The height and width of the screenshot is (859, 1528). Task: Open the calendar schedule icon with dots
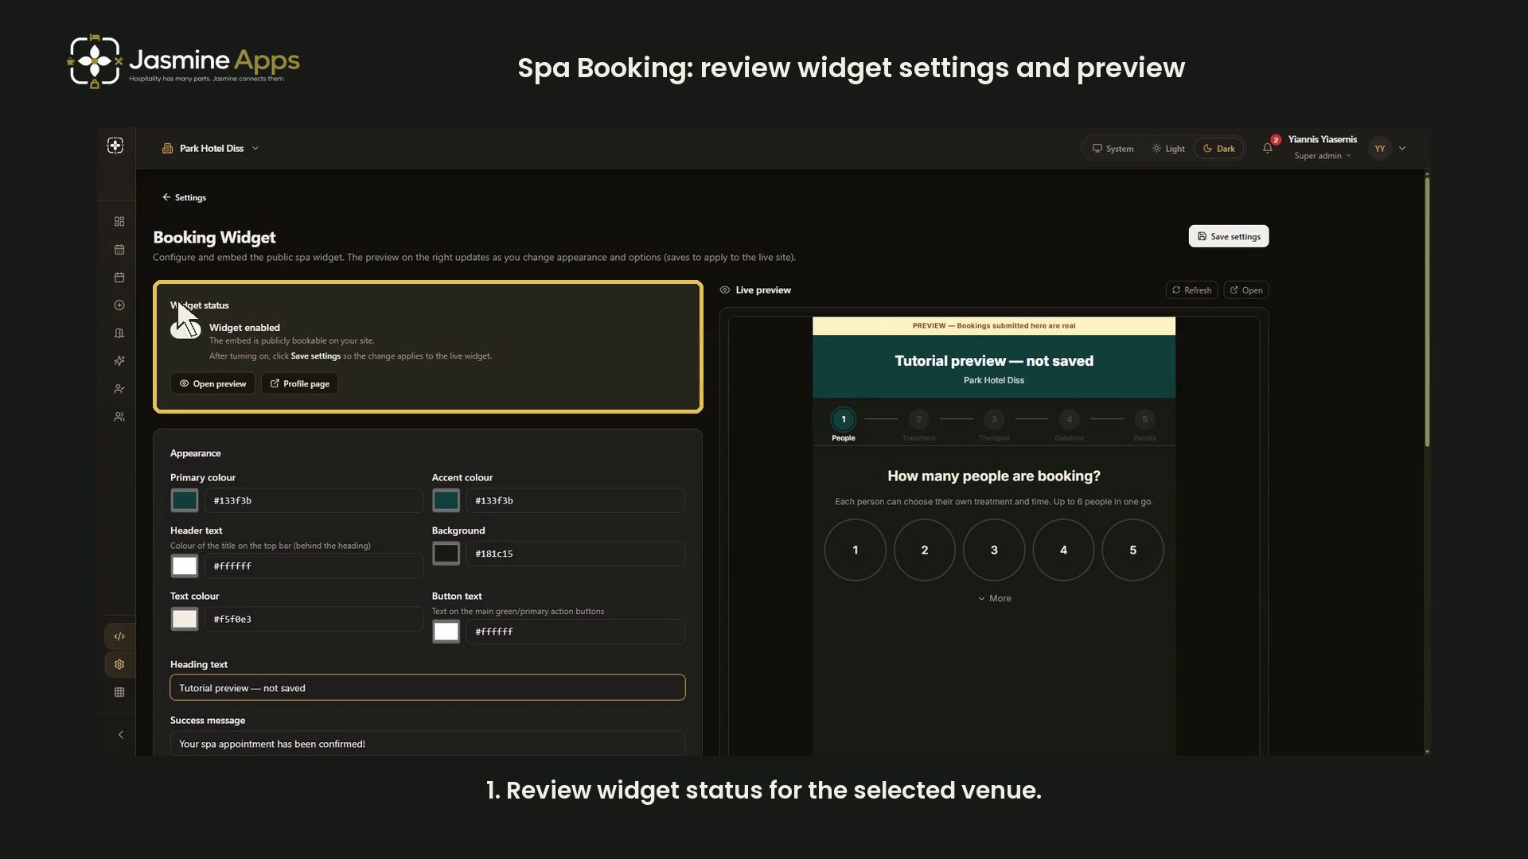pyautogui.click(x=119, y=249)
